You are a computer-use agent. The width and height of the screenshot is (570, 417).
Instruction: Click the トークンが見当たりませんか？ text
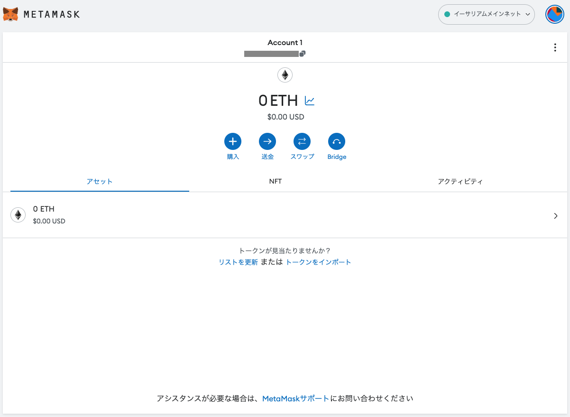click(285, 250)
